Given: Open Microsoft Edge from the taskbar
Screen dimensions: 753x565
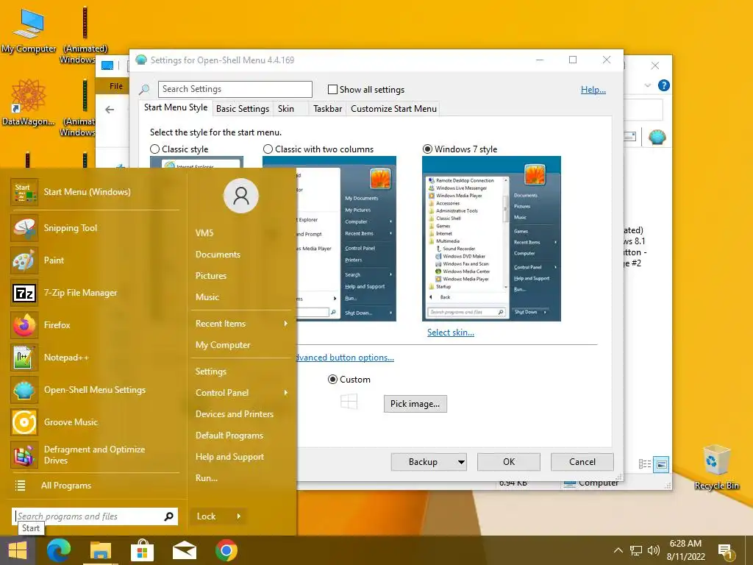Looking at the screenshot, I should 59,550.
